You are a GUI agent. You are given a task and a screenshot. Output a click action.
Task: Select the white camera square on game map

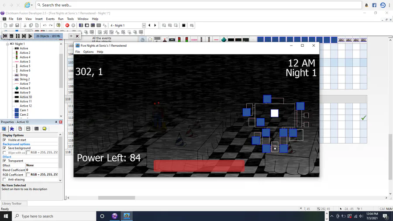coord(275,113)
